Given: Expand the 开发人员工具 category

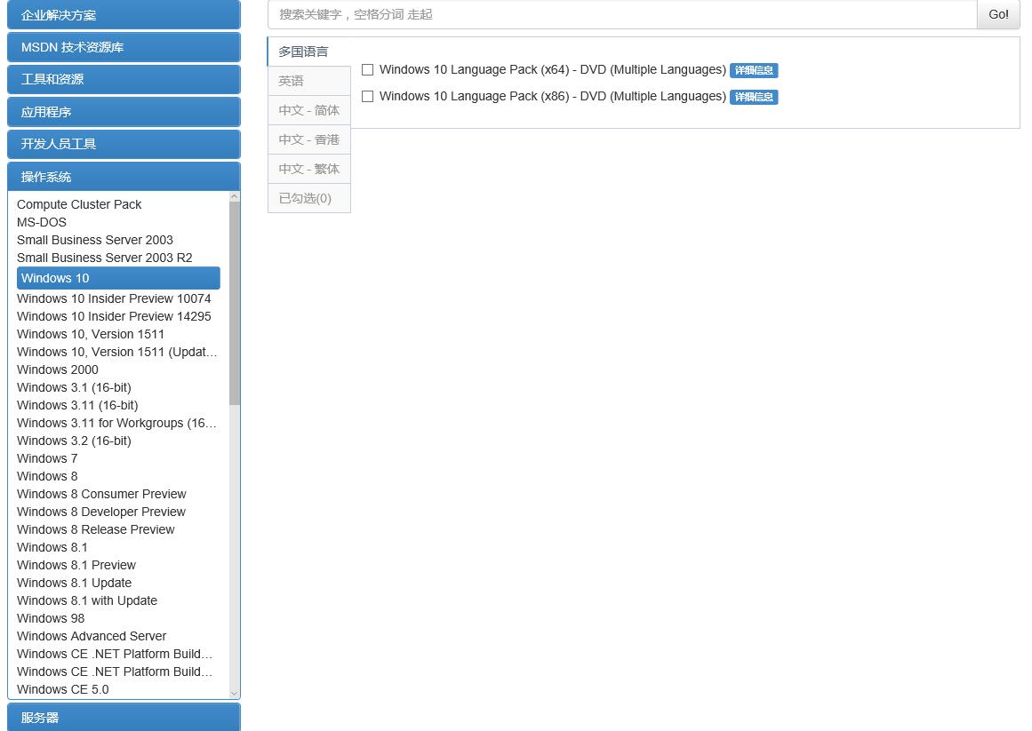Looking at the screenshot, I should click(124, 144).
